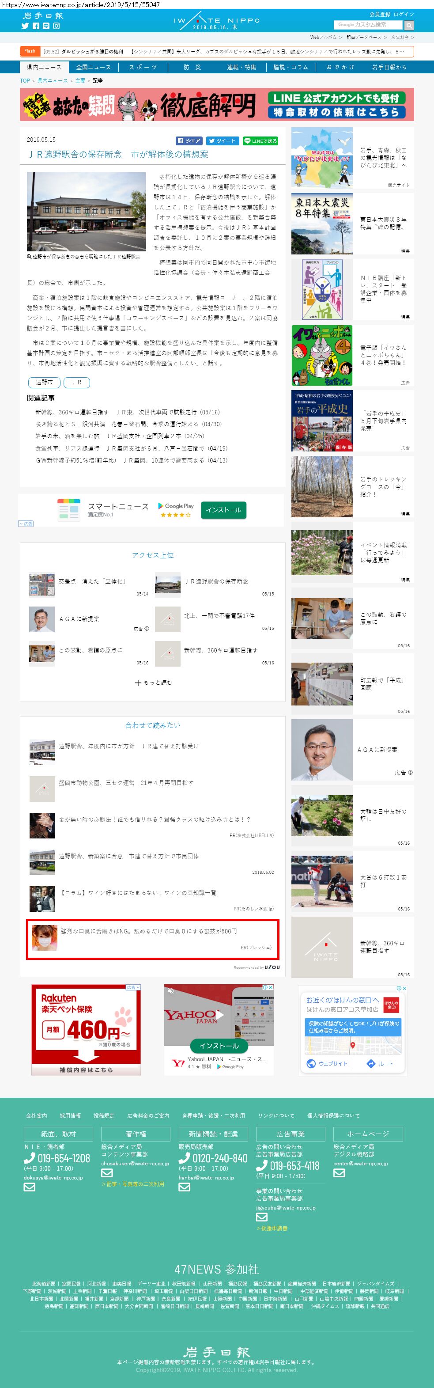
Task: Open the 強烈な口臭 PR item
Action: point(152,940)
